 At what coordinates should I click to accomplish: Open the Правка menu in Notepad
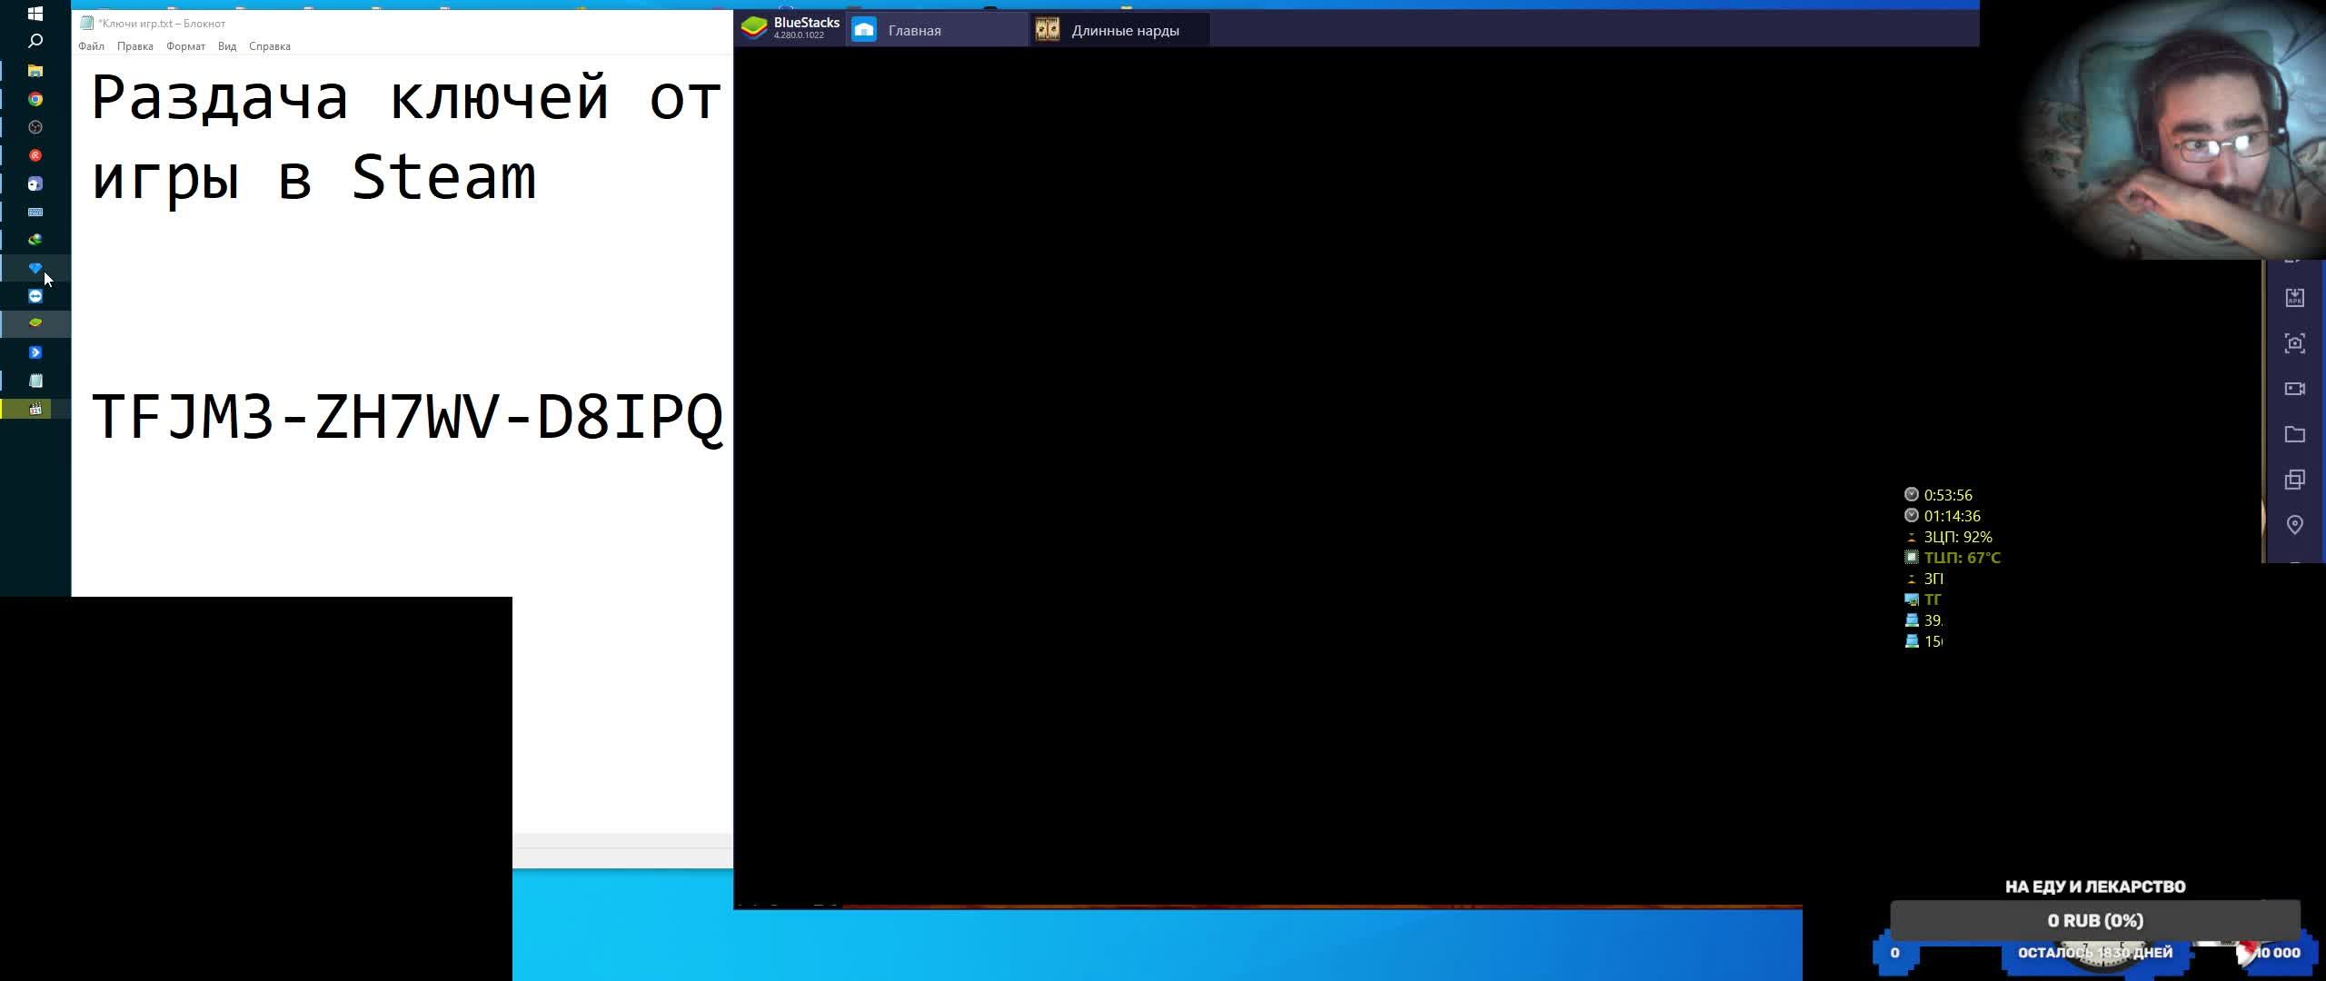coord(134,46)
